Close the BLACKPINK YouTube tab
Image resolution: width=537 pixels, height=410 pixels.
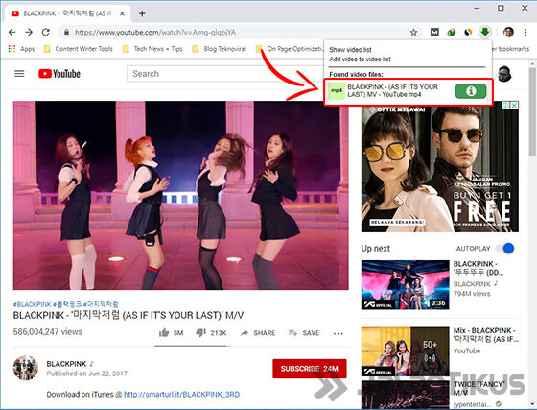pyautogui.click(x=123, y=13)
